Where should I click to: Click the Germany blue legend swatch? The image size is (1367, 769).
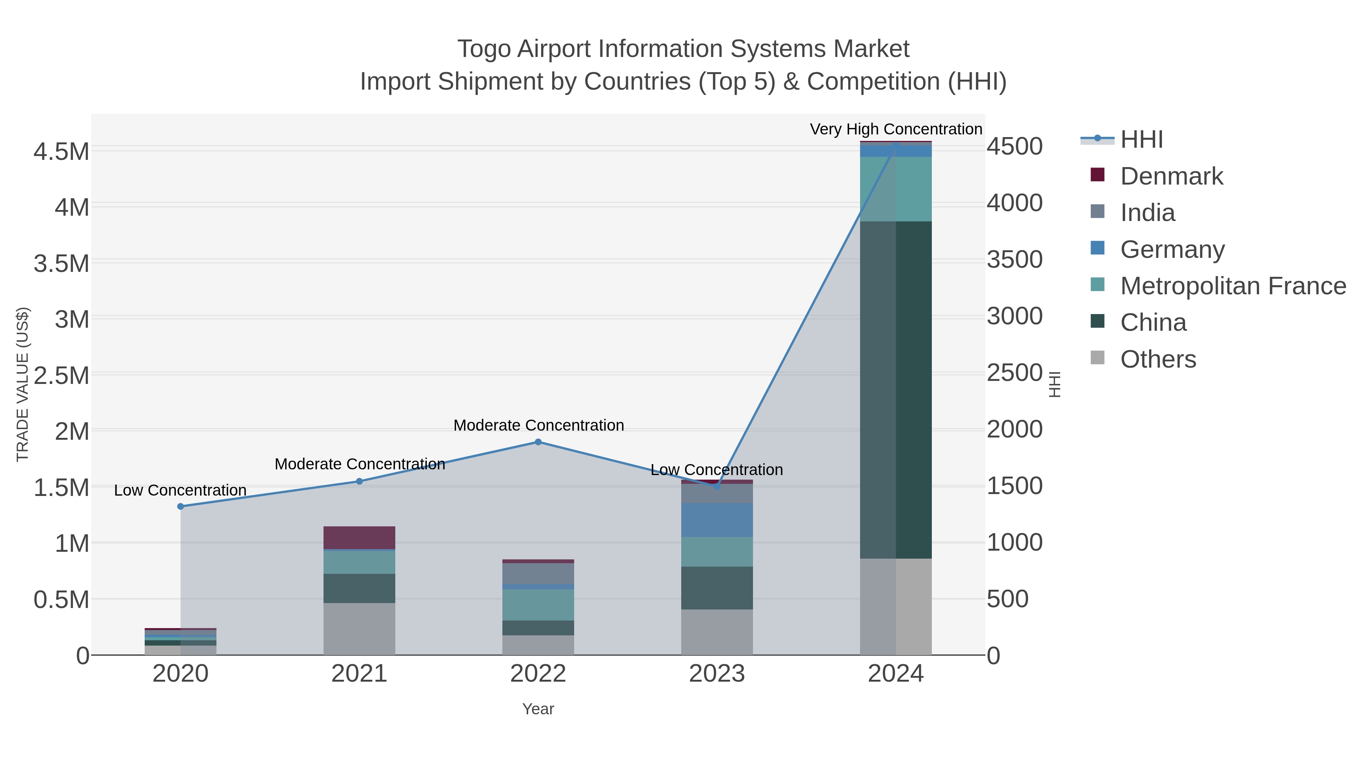pyautogui.click(x=1097, y=248)
